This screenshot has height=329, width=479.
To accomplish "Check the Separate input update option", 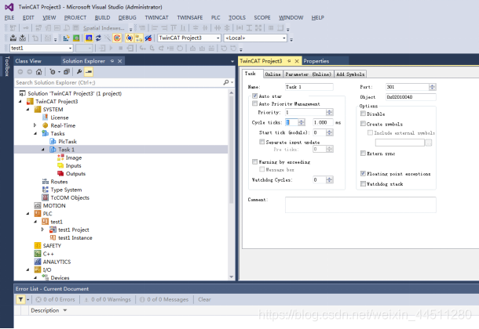I will [x=261, y=142].
